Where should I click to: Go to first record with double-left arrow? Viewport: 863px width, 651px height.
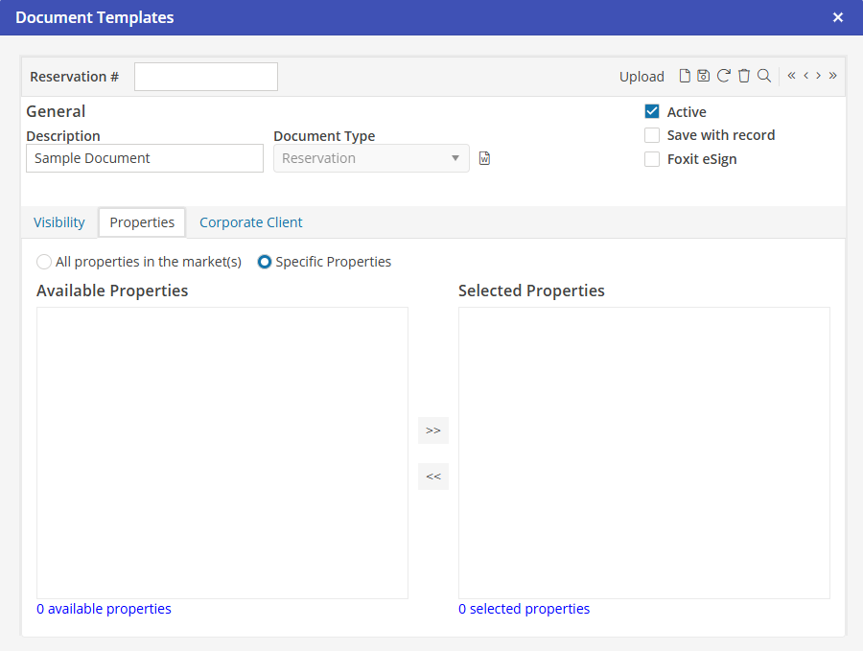tap(791, 76)
